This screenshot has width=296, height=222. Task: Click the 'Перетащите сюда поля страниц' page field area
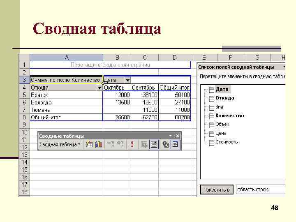click(x=110, y=65)
